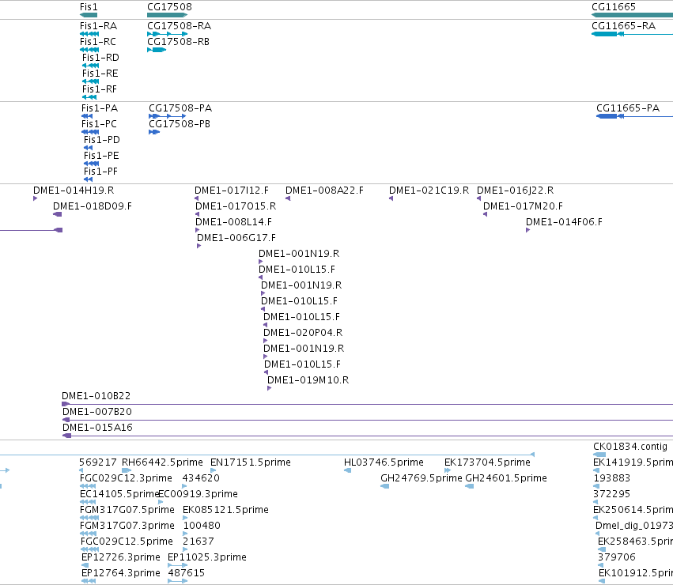
Task: Click DME1-021C19.R label
Action: coord(429,191)
